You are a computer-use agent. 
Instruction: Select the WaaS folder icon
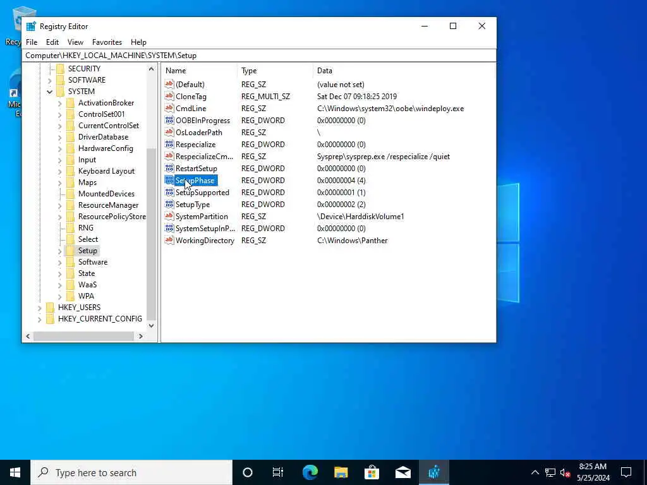[71, 285]
